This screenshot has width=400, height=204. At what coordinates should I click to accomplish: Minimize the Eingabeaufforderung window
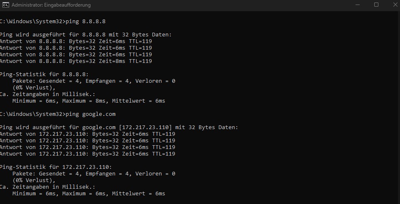[x=357, y=5]
